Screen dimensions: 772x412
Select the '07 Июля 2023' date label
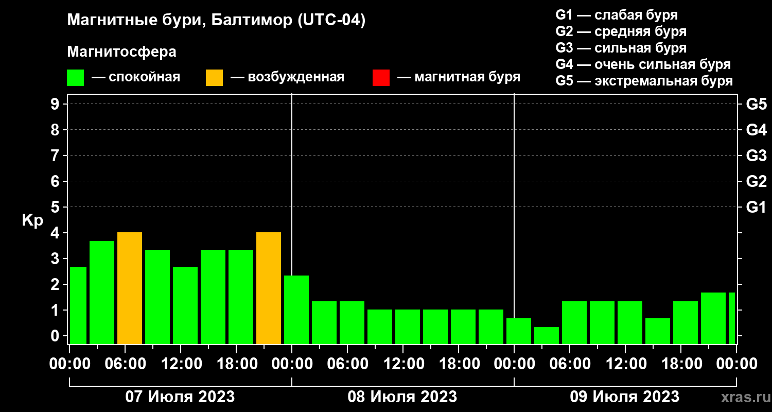[x=180, y=397]
